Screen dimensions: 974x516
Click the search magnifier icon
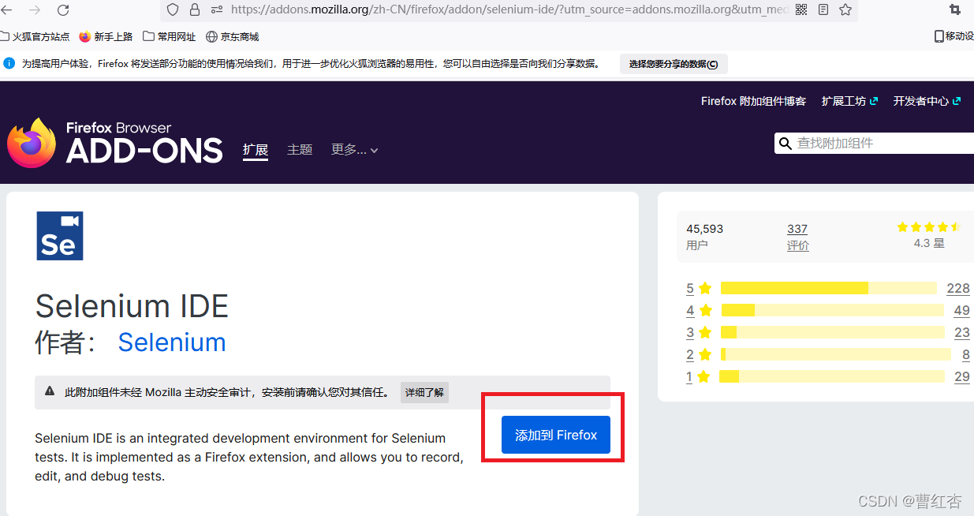click(x=786, y=144)
